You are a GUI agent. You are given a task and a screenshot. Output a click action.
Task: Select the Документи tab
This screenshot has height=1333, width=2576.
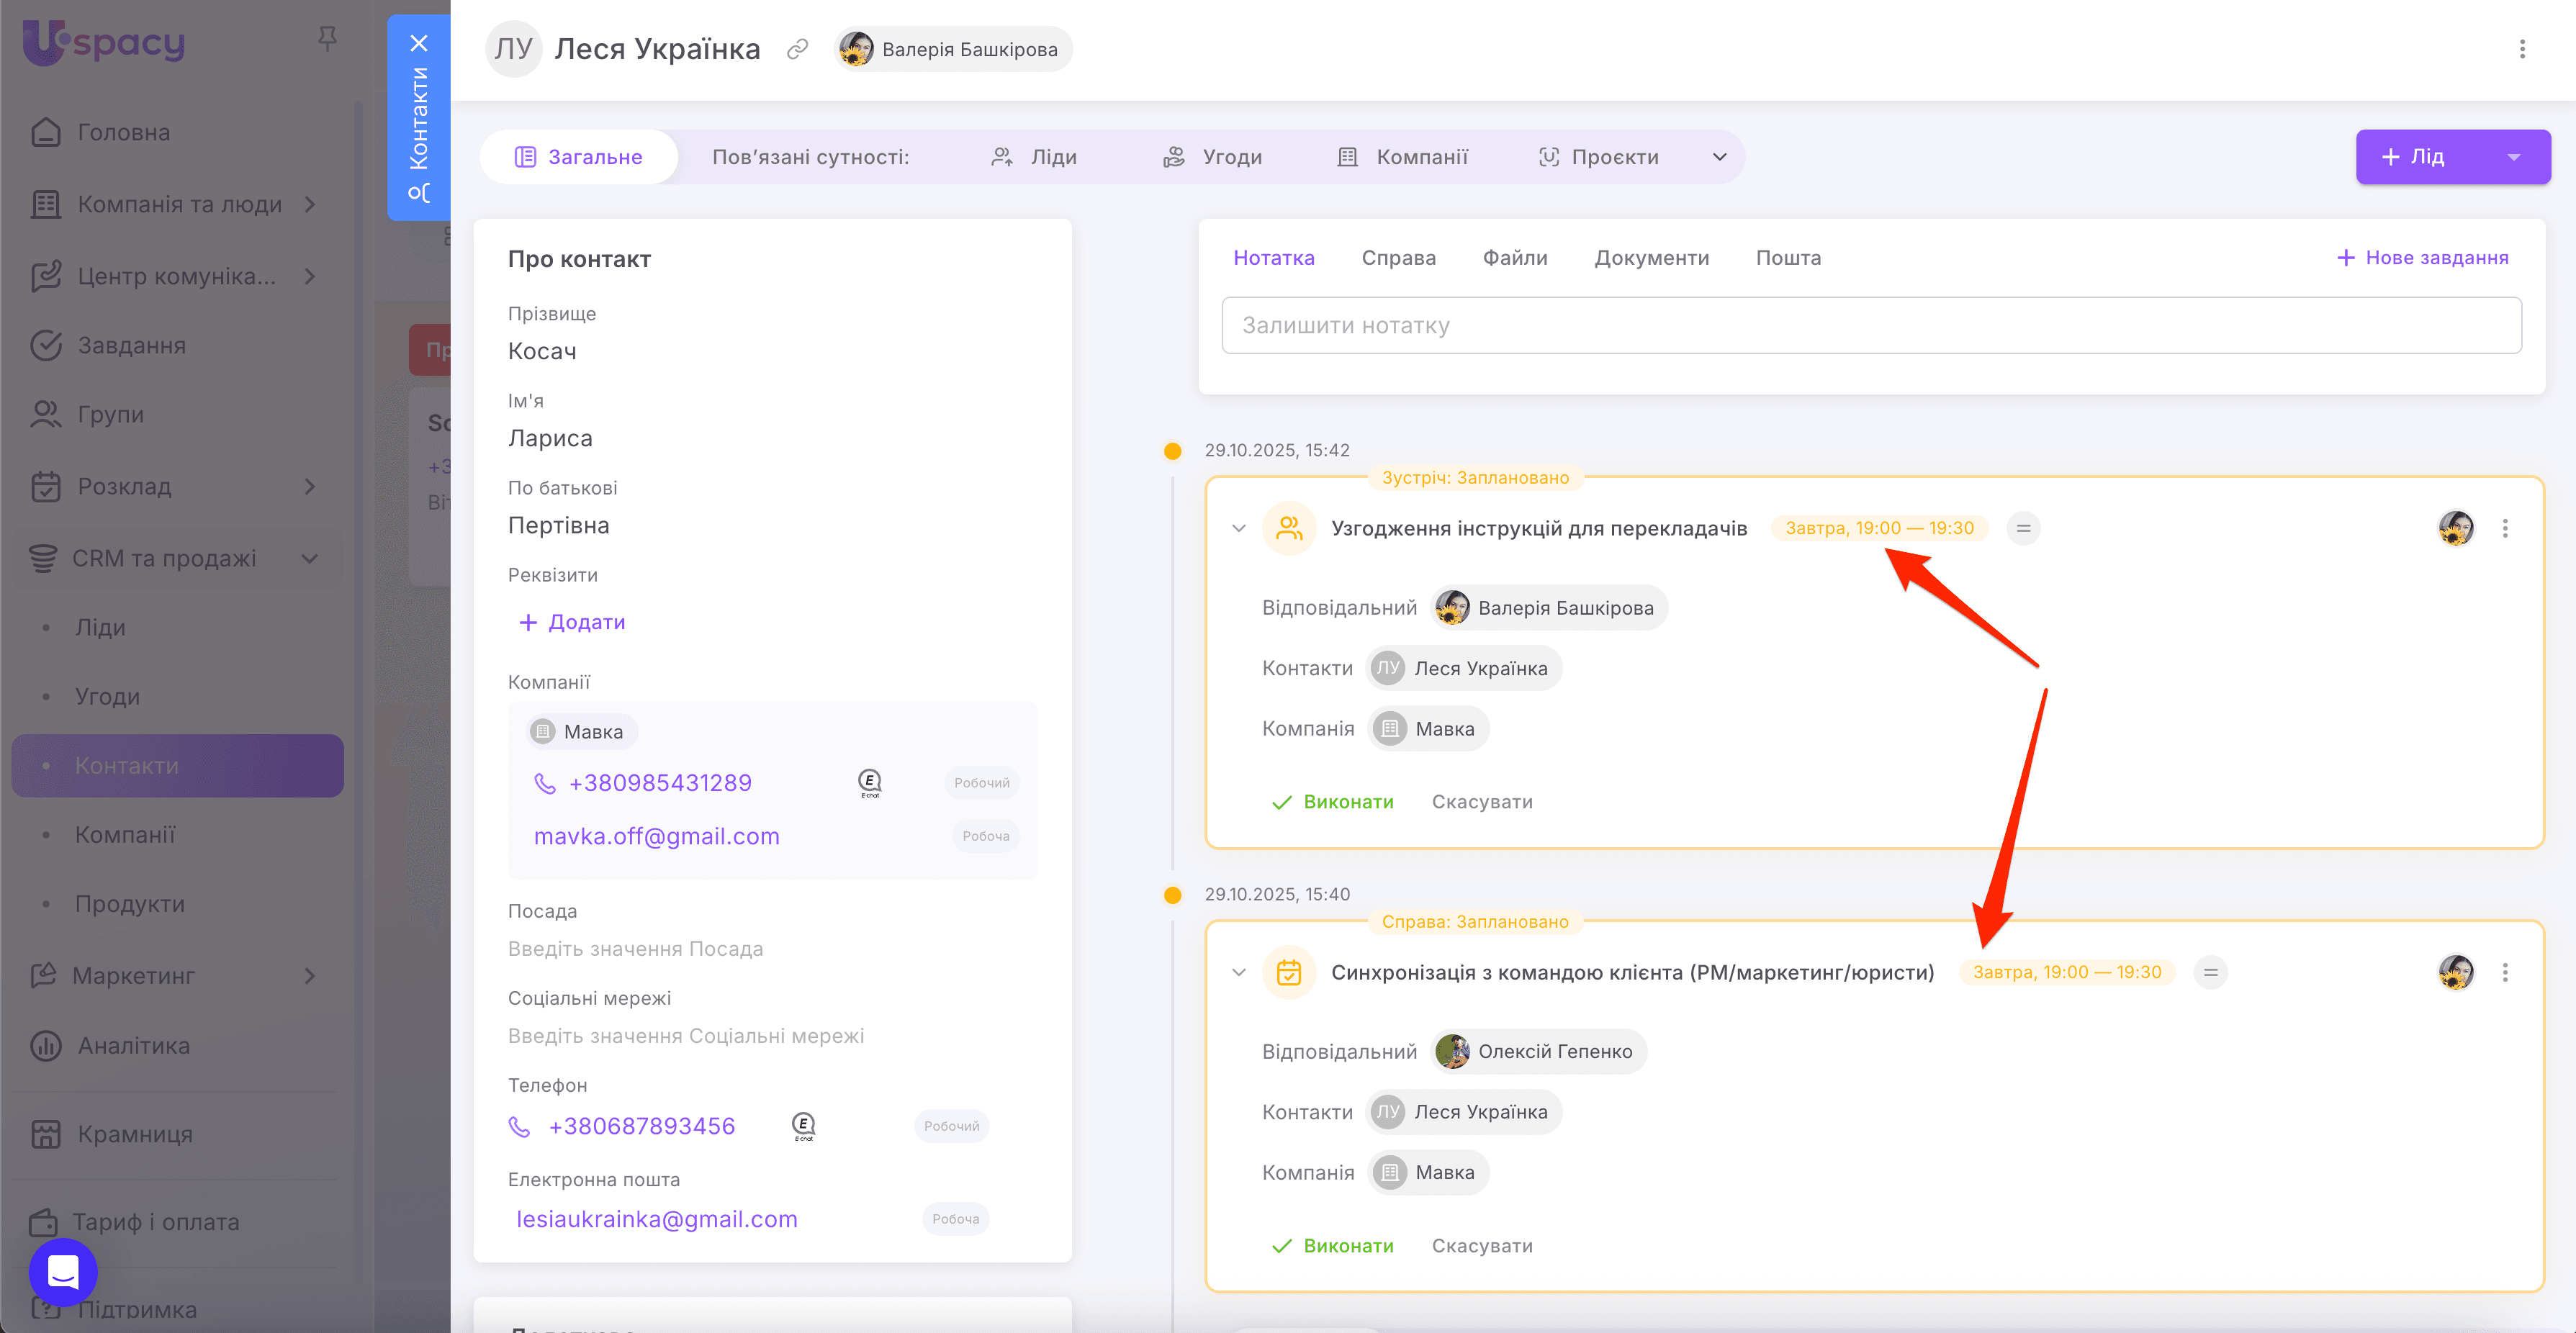point(1651,258)
